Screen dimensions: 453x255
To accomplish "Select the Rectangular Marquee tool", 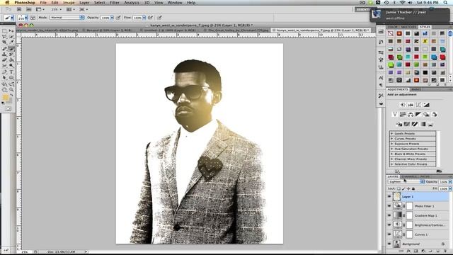I will 4,30.
